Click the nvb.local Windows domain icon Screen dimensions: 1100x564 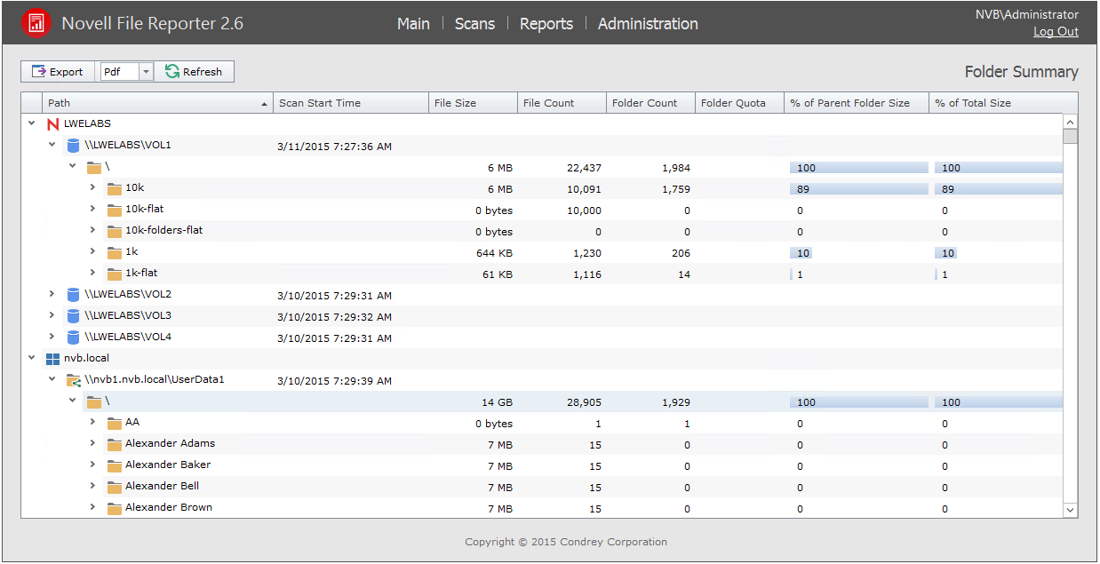pyautogui.click(x=52, y=359)
